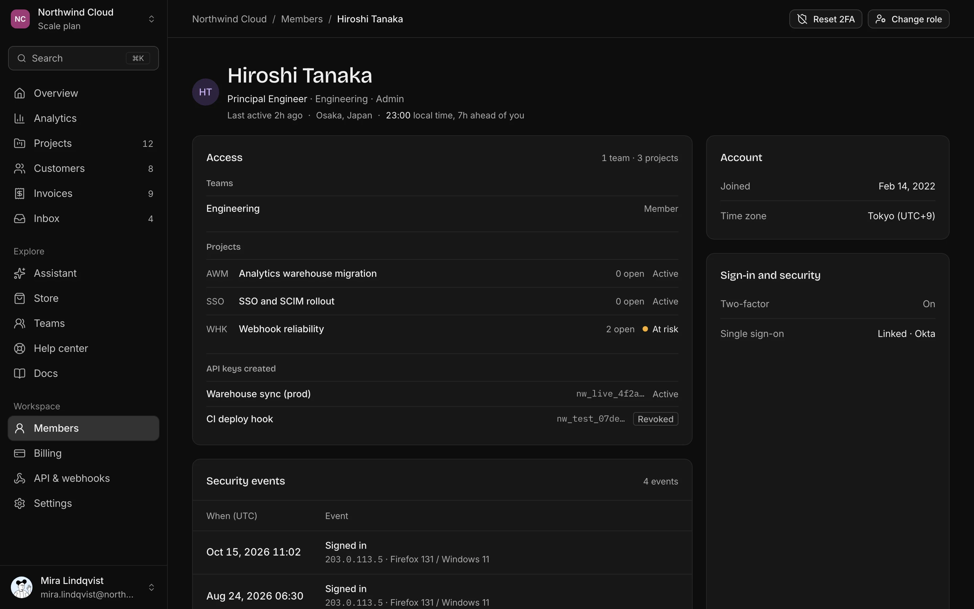Click the Reset 2FA button
Image resolution: width=974 pixels, height=609 pixels.
click(826, 19)
